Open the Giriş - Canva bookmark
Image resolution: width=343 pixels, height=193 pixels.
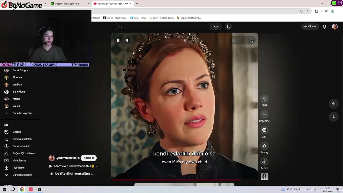pos(138,18)
